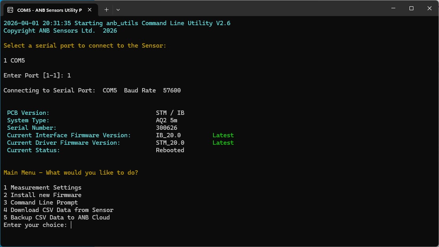
Task: Click the "Enter Port [1-1]: 1" line
Action: pyautogui.click(x=37, y=75)
